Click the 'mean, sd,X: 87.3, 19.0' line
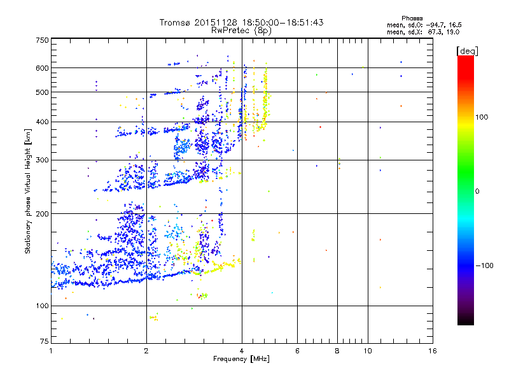Screen dimensions: 509x382 point(423,32)
